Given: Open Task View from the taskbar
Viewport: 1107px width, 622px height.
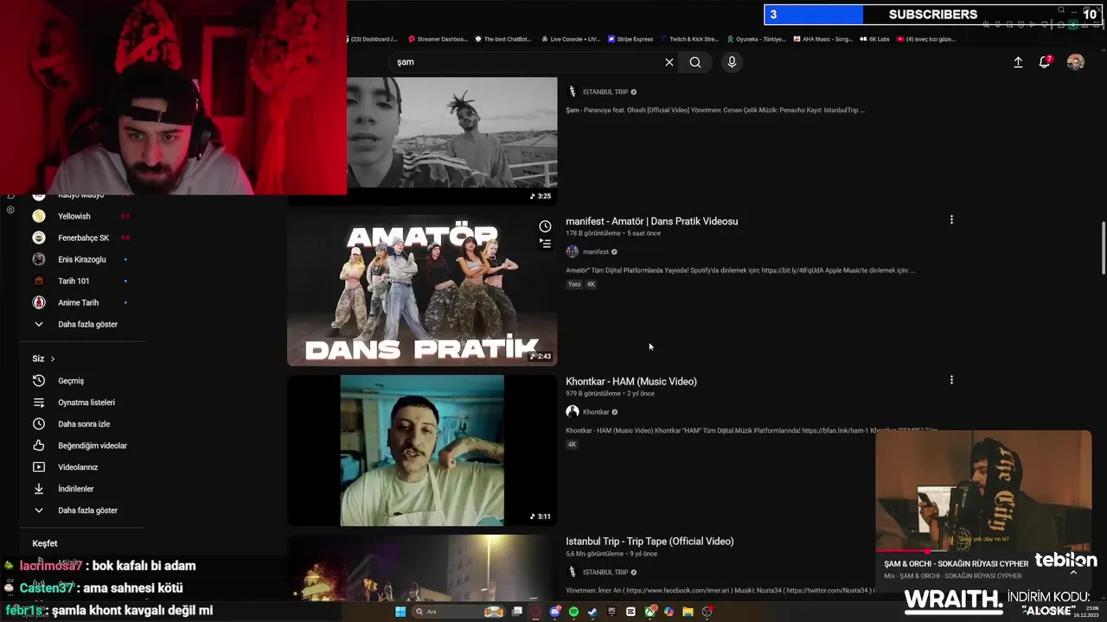Looking at the screenshot, I should (517, 612).
